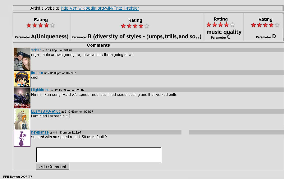284x179 pixels.
Task: Click first star in Parameter A Uniqueness rating
Action: 29,26
